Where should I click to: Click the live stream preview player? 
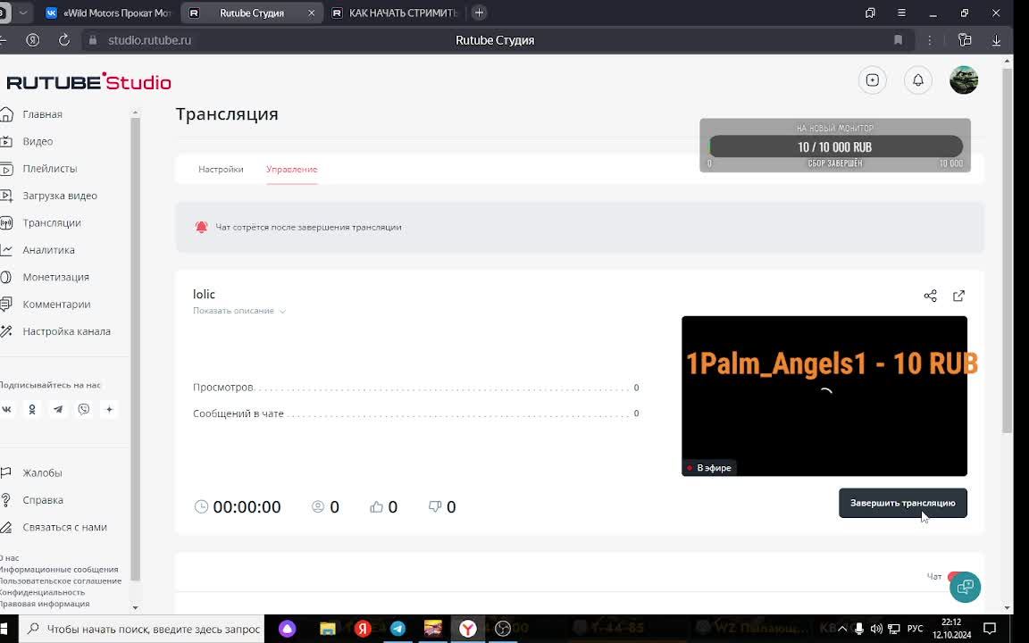pyautogui.click(x=824, y=396)
